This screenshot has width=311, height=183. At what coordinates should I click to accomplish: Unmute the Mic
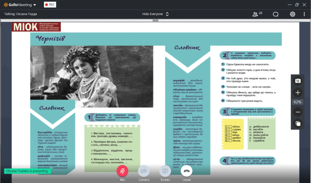tap(122, 171)
